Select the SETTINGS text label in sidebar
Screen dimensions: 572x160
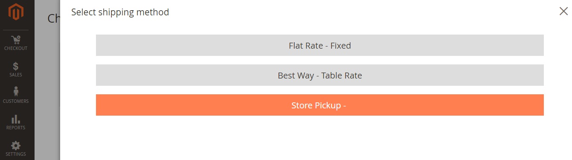pos(16,154)
